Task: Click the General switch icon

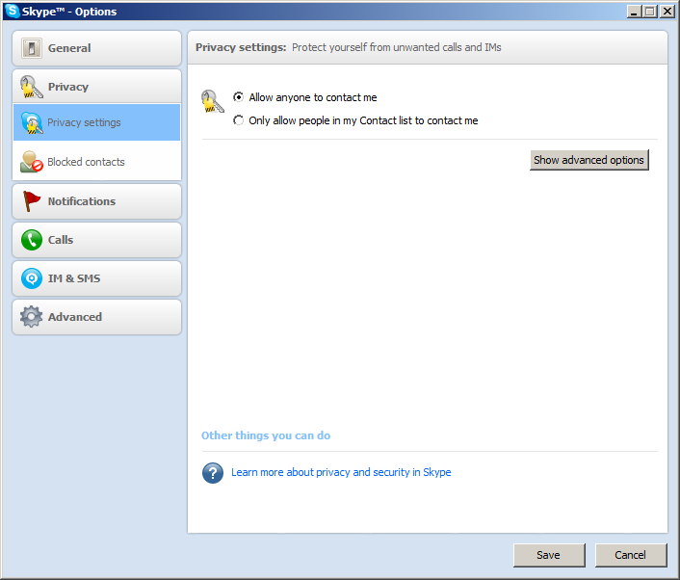Action: (31, 48)
